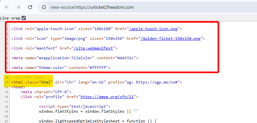The image size is (257, 123).
Task: Click the theme-color #ffffff meta line
Action: pyautogui.click(x=61, y=68)
